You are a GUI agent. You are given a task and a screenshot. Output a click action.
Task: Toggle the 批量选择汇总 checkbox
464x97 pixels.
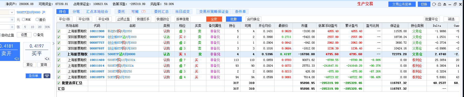(x=59, y=83)
